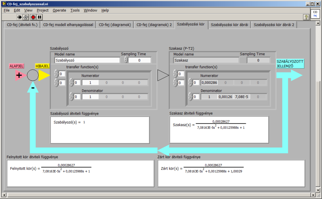Open the Operate menu
322x199 pixels.
(x=59, y=10)
